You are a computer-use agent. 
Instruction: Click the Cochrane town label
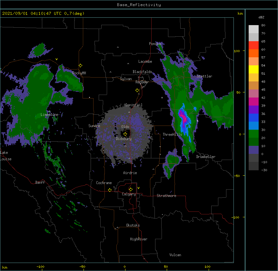(x=104, y=183)
